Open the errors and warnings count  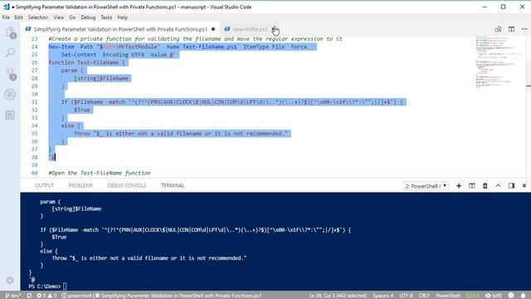tap(46, 296)
